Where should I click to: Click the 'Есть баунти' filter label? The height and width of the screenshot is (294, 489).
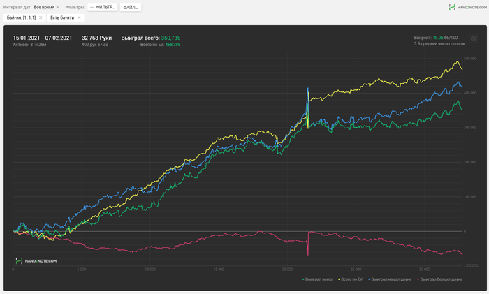pos(62,17)
